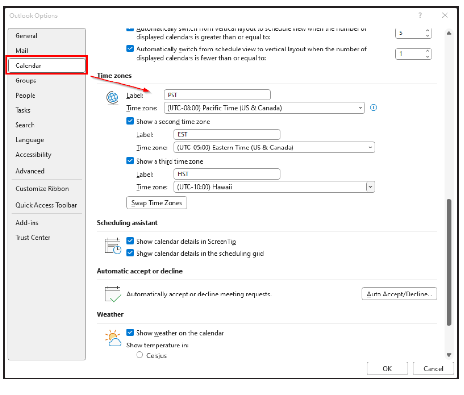
Task: Click the PST label text field
Action: point(217,95)
